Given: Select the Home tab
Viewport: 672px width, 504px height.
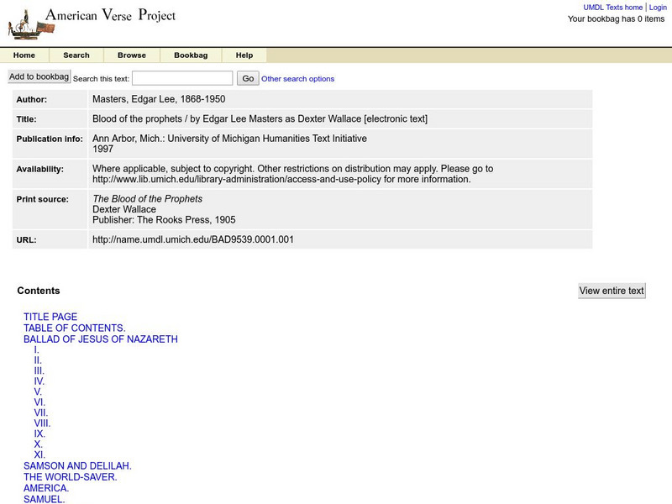Looking at the screenshot, I should tap(24, 55).
